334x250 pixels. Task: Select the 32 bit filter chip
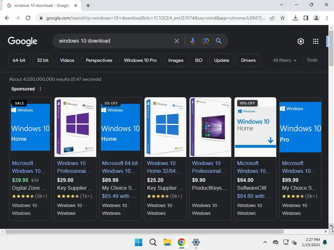pos(43,60)
